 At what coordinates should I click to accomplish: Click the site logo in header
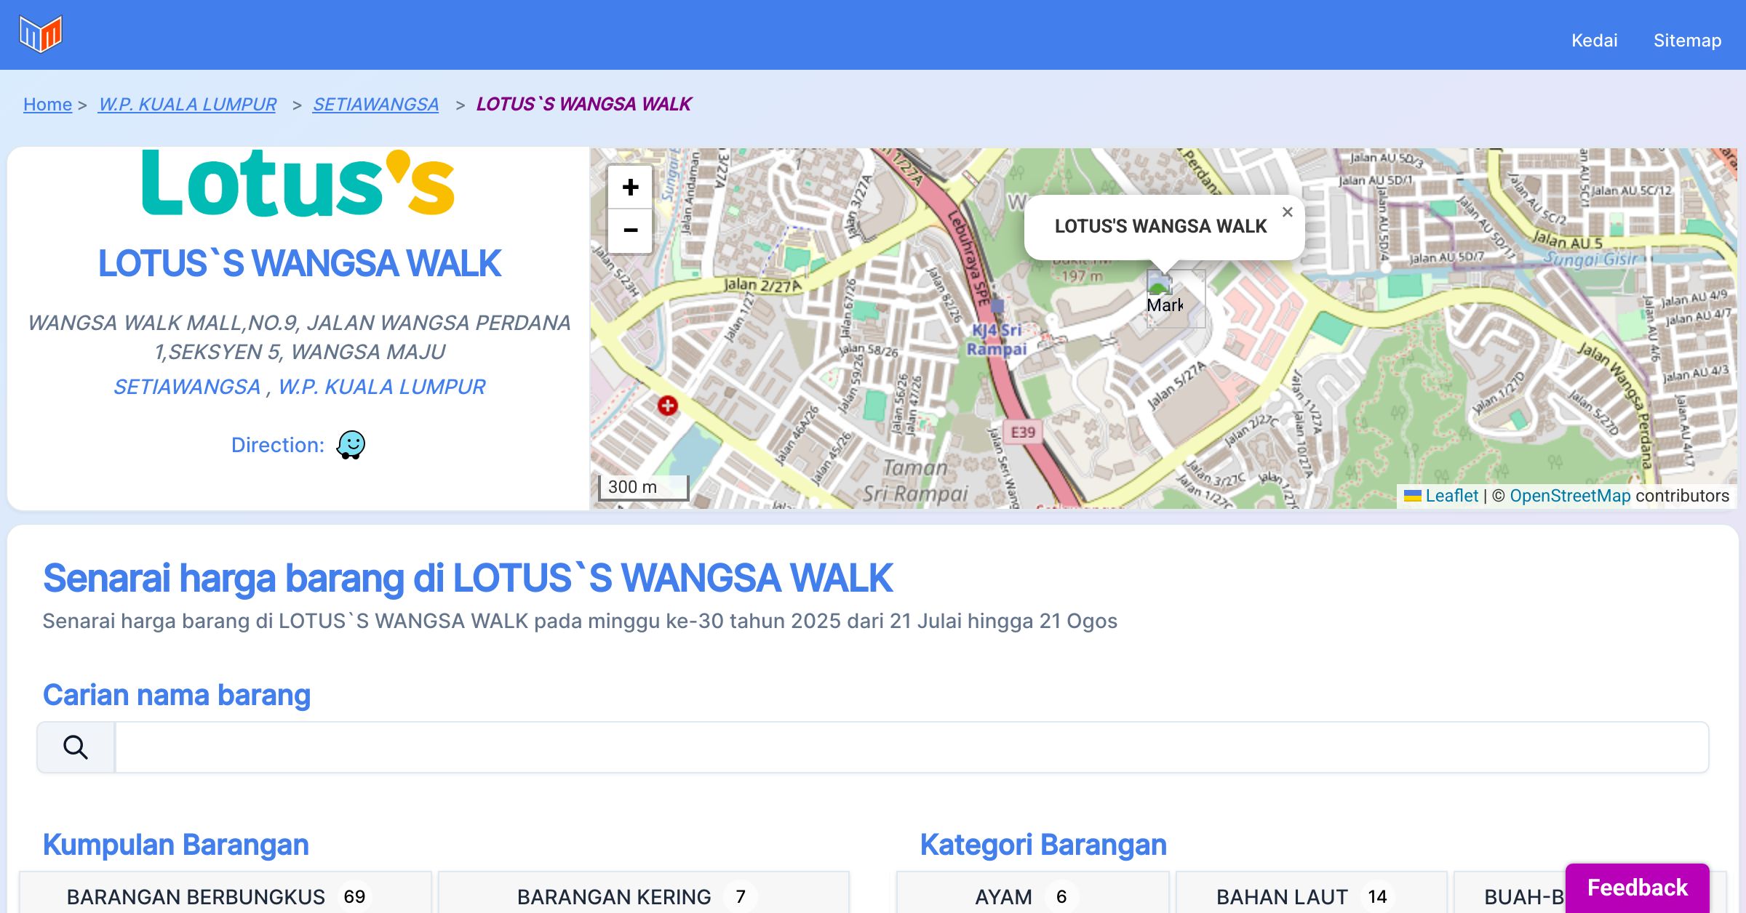tap(41, 34)
